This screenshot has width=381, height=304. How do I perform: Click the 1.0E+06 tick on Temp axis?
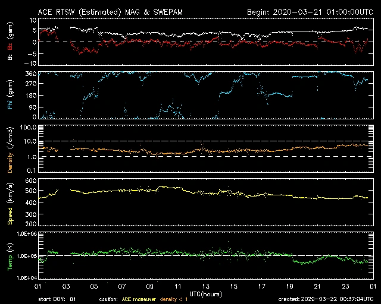pos(23,233)
